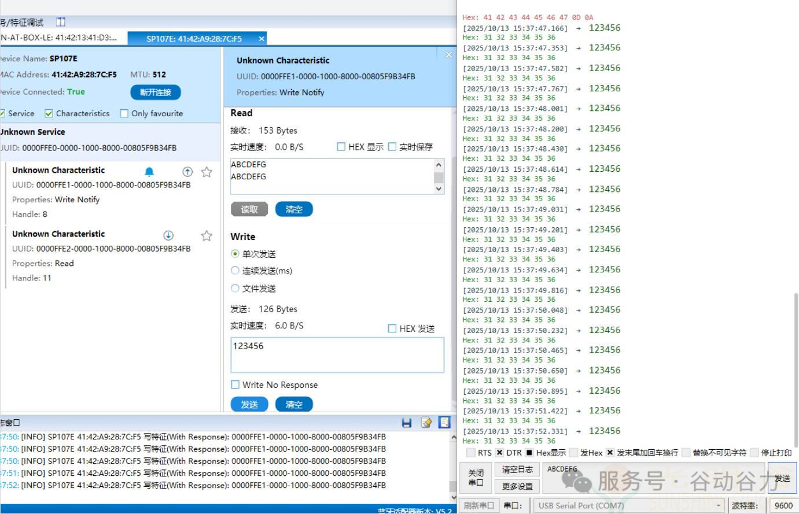Click the serial send box with ABCDEFG

[x=655, y=478]
